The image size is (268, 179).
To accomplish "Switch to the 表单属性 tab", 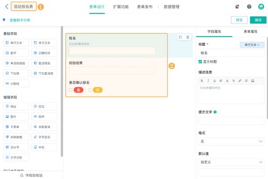I will tap(250, 32).
